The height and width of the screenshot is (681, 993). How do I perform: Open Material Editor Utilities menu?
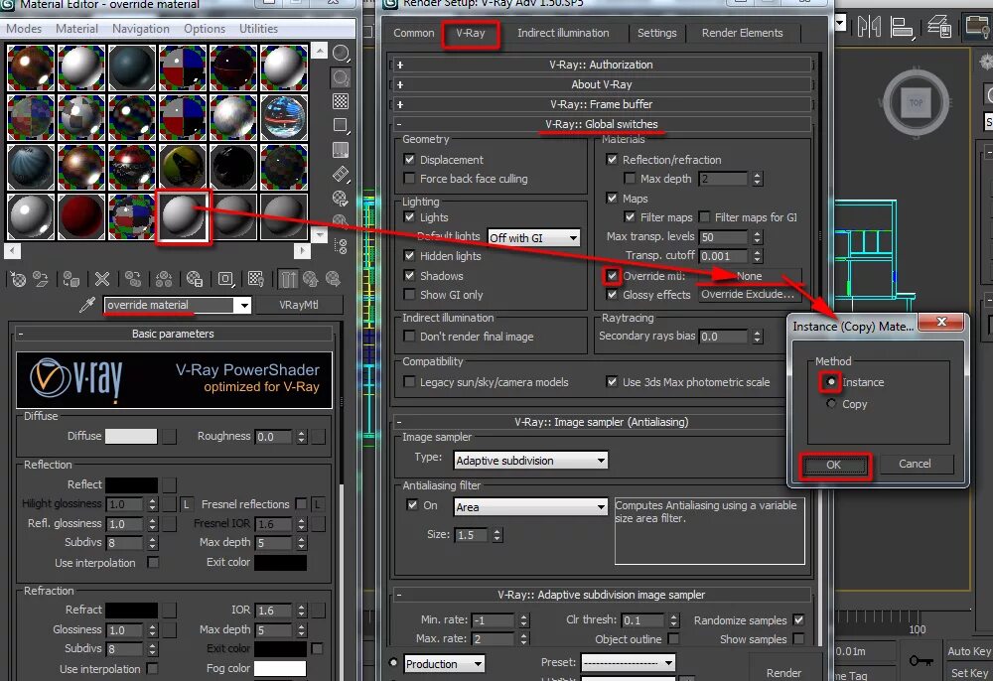click(x=258, y=29)
